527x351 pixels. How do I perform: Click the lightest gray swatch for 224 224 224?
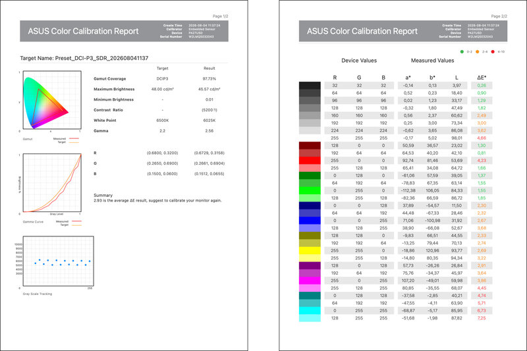tap(310, 130)
